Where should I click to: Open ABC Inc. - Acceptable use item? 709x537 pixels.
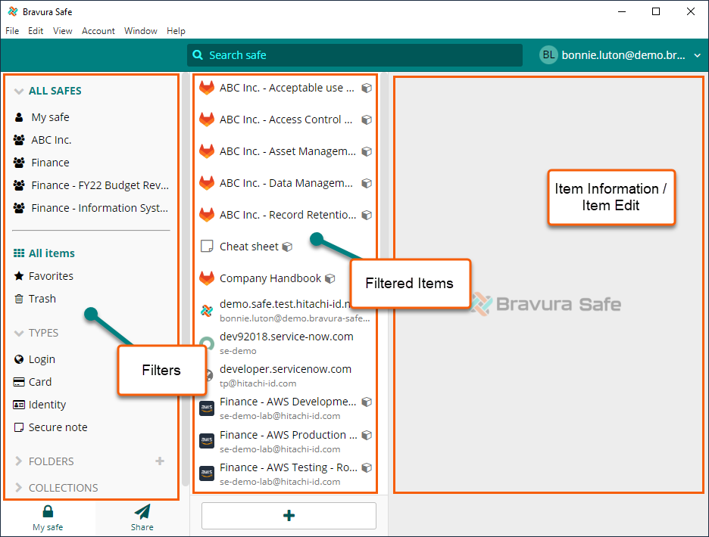click(x=286, y=88)
